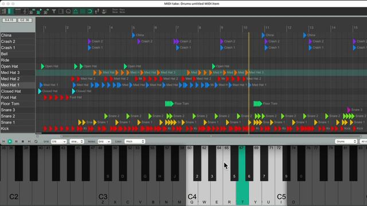Click the green play button
The width and height of the screenshot is (367, 206).
[x=10, y=141]
